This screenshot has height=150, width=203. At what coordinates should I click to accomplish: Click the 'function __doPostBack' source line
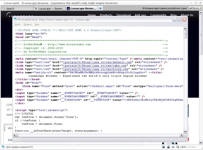click(59, 131)
